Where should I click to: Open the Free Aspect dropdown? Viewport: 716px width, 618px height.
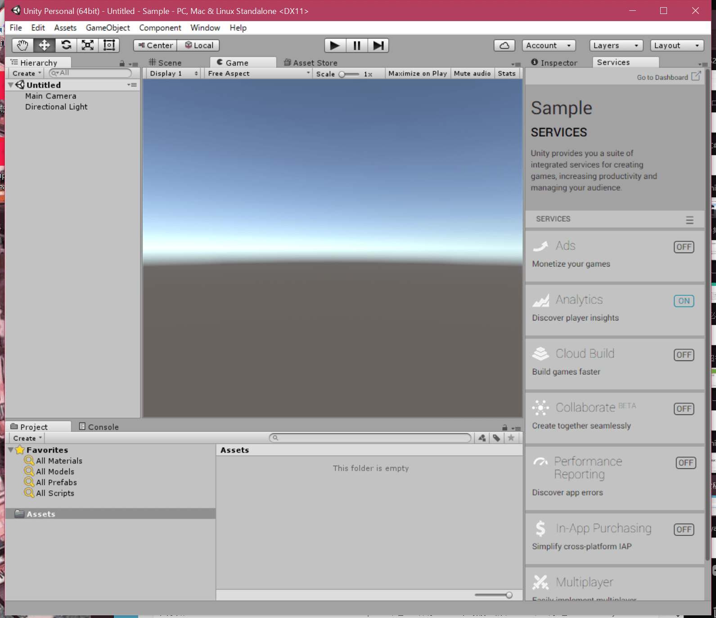258,73
